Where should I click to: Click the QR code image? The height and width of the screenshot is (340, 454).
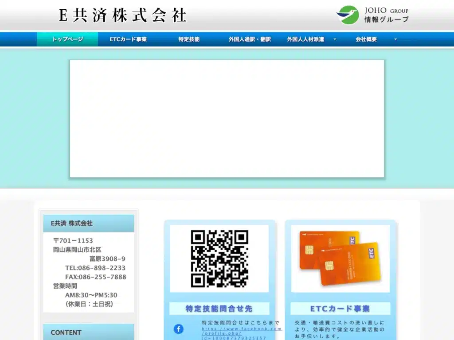(x=219, y=259)
